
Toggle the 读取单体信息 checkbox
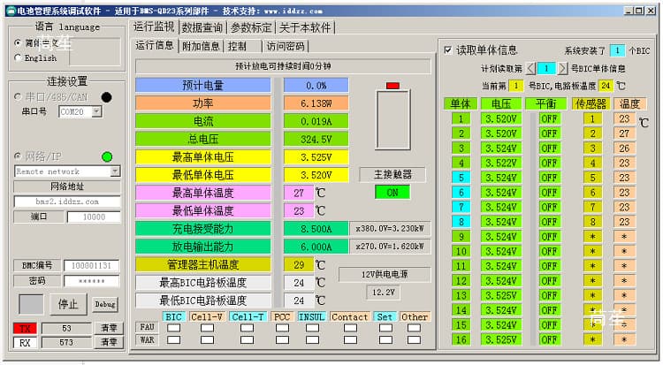tap(448, 50)
